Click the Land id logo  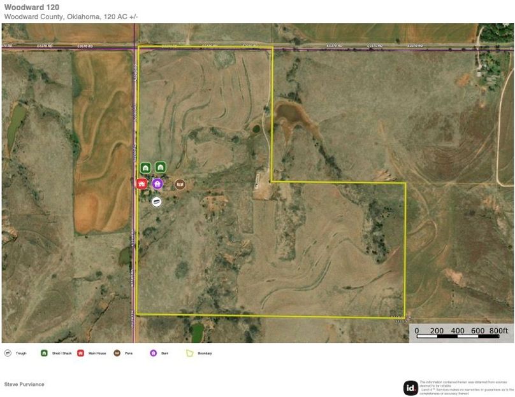pos(410,387)
